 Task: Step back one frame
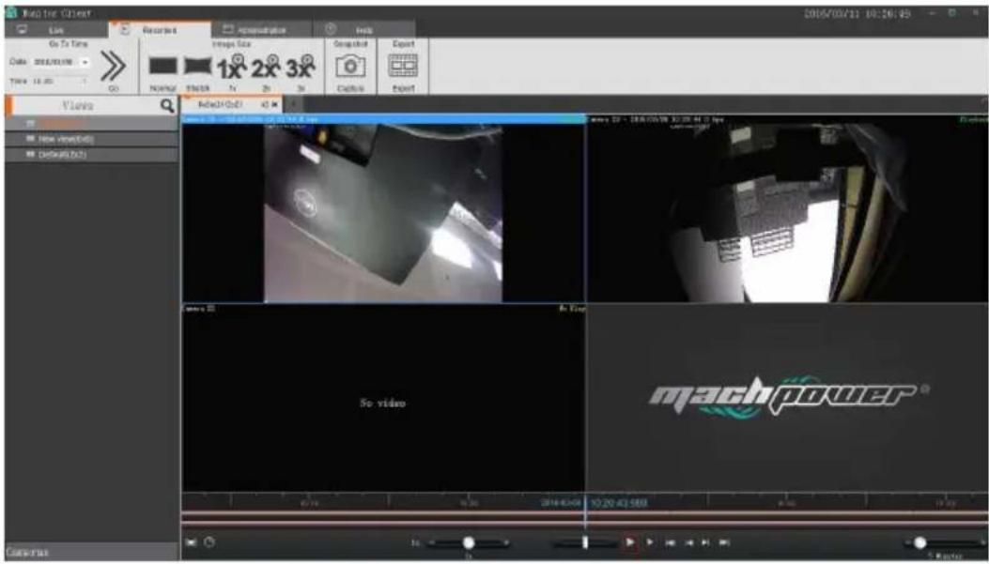688,542
